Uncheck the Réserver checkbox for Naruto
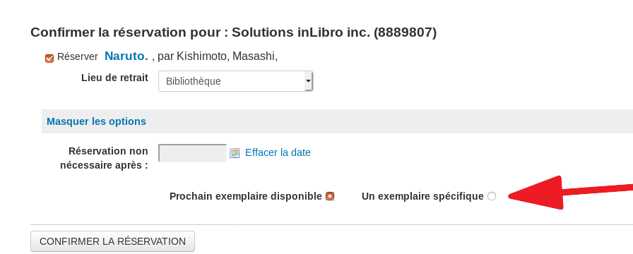Screen dimensions: 633x254 (49, 59)
